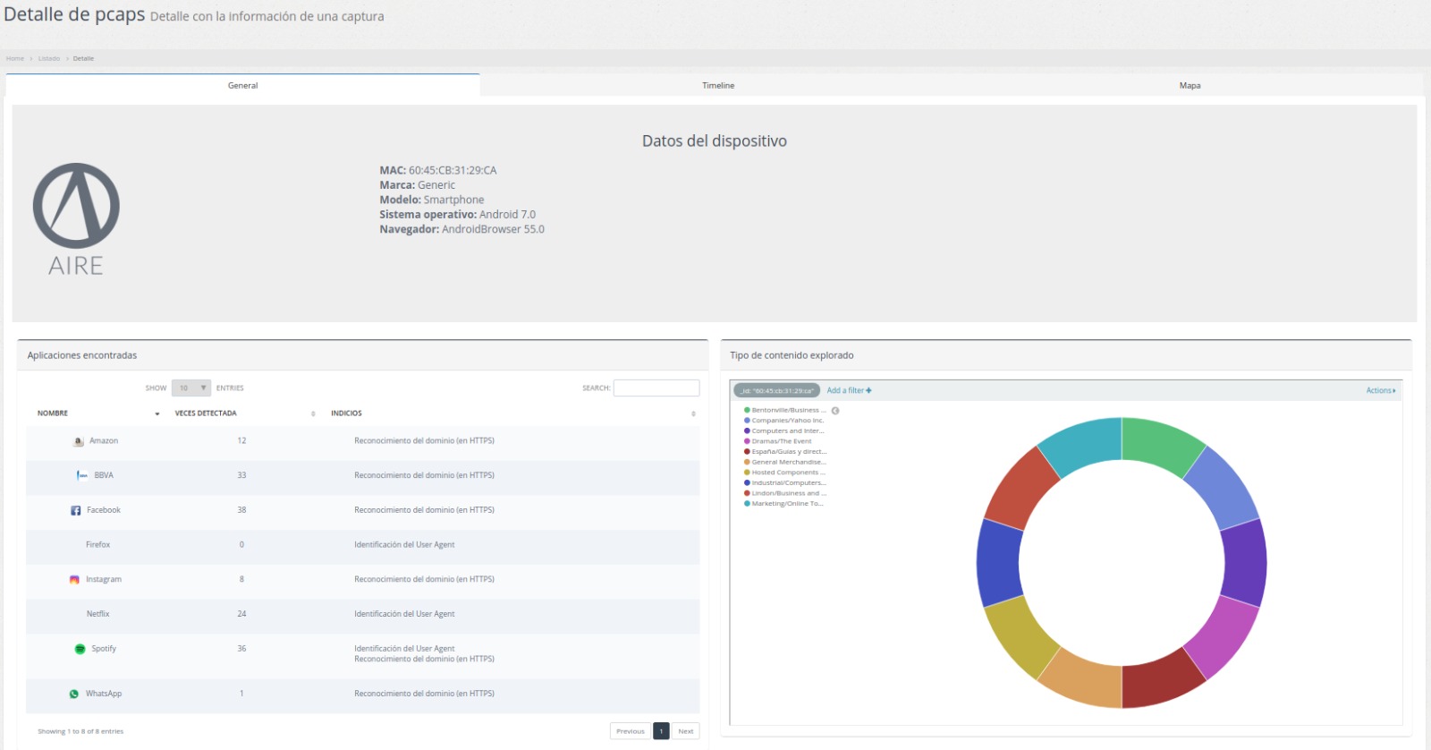Viewport: 1431px width, 750px height.
Task: Collapse the chart legend arrow icon
Action: click(x=835, y=411)
